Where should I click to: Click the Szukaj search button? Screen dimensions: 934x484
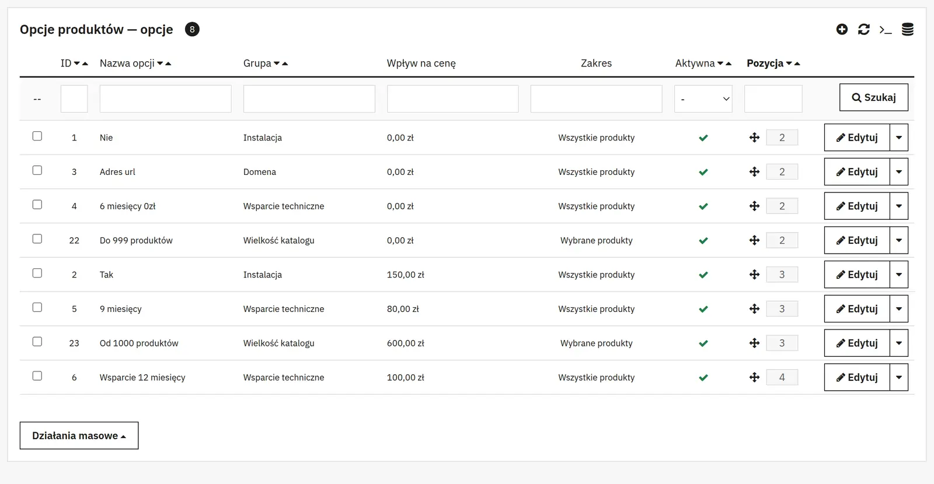pyautogui.click(x=874, y=97)
